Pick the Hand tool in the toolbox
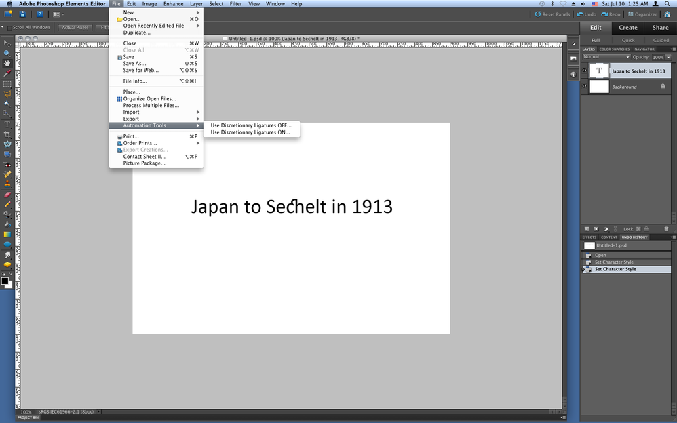The image size is (677, 423). pos(7,62)
